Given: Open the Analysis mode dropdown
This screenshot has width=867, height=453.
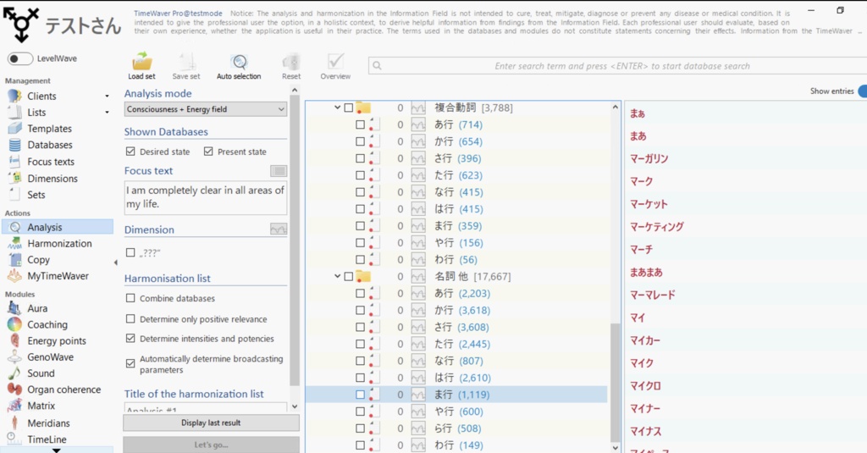Looking at the screenshot, I should click(x=206, y=109).
